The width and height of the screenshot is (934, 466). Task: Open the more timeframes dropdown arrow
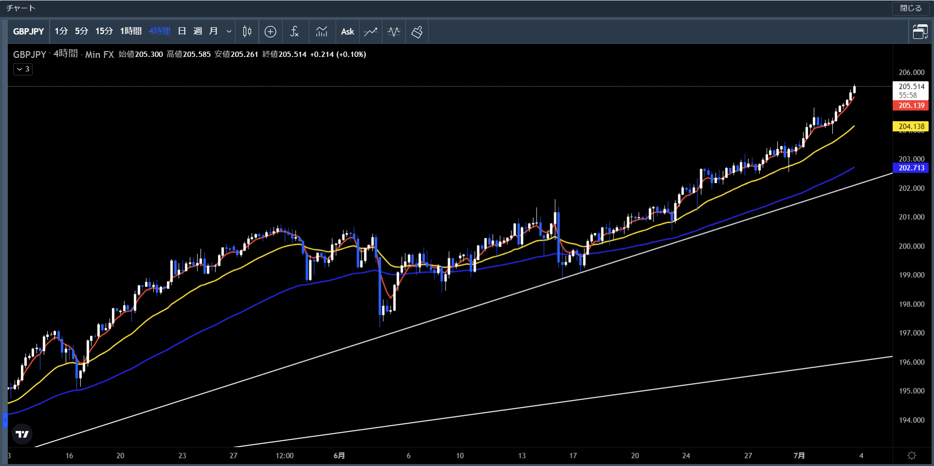[229, 32]
